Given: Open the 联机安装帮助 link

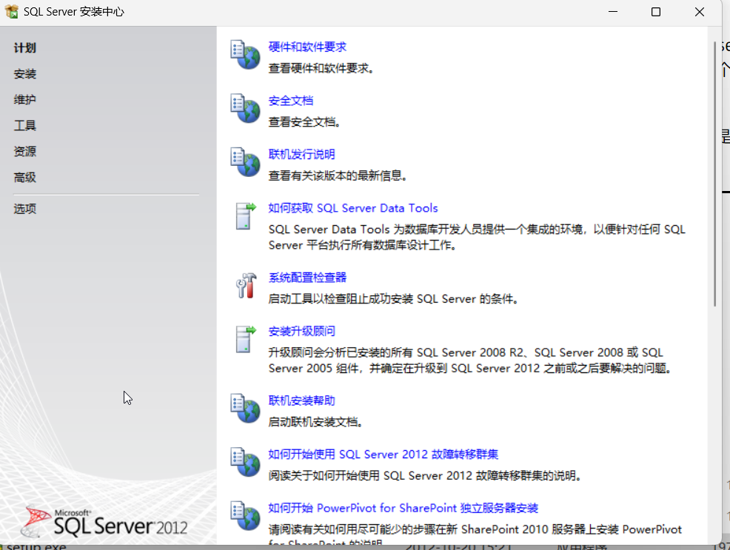Looking at the screenshot, I should 301,400.
